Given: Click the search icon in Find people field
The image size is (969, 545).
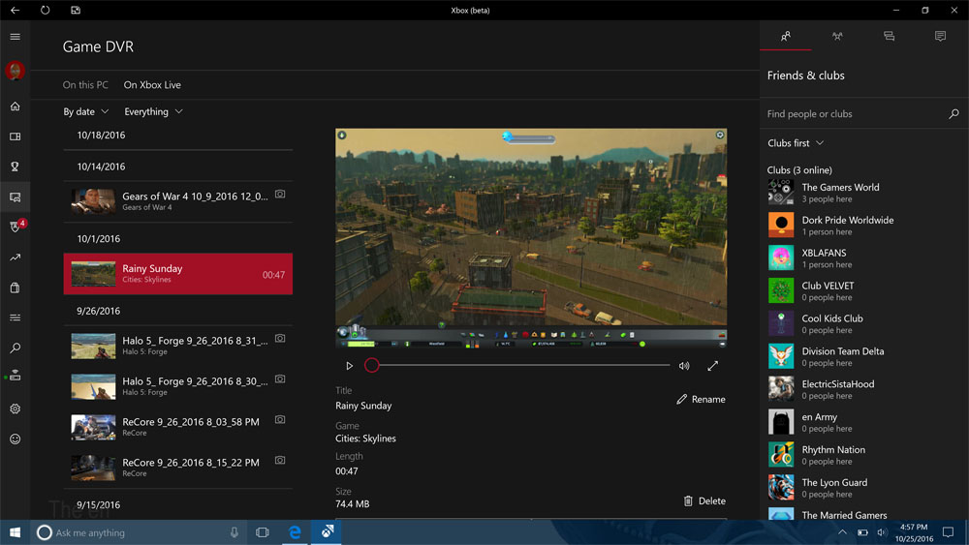Looking at the screenshot, I should click(953, 113).
